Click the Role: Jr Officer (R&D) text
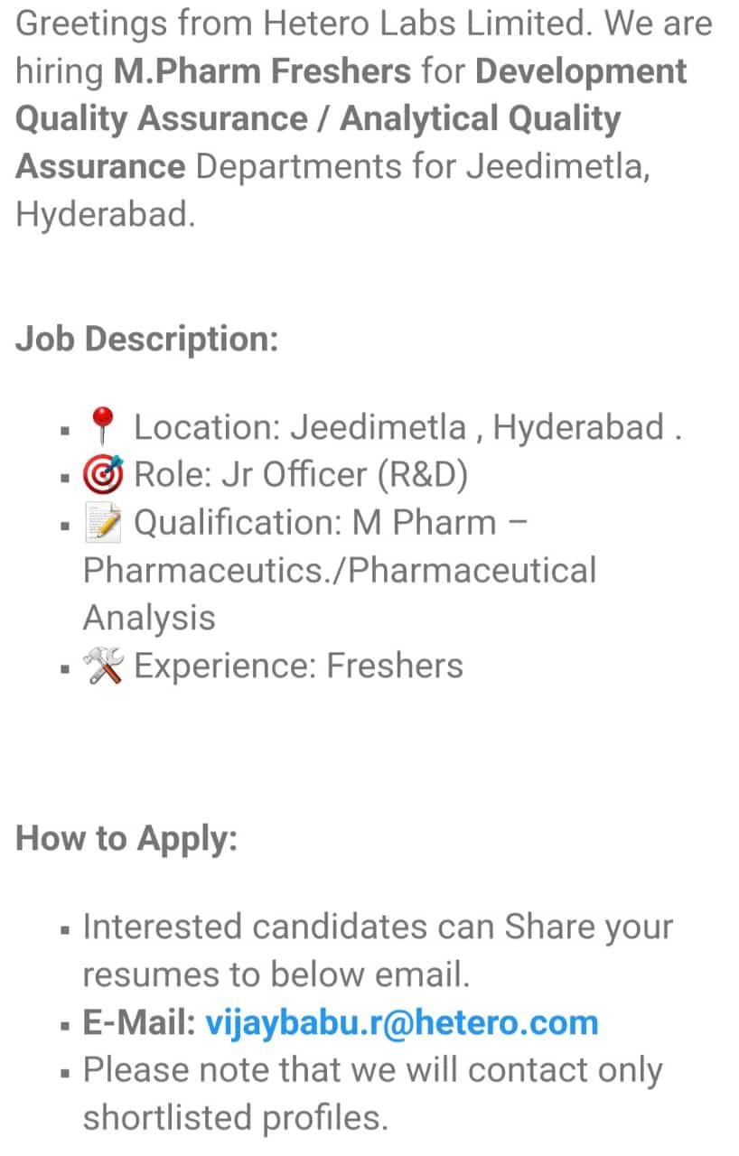This screenshot has height=1156, width=739. pyautogui.click(x=301, y=475)
